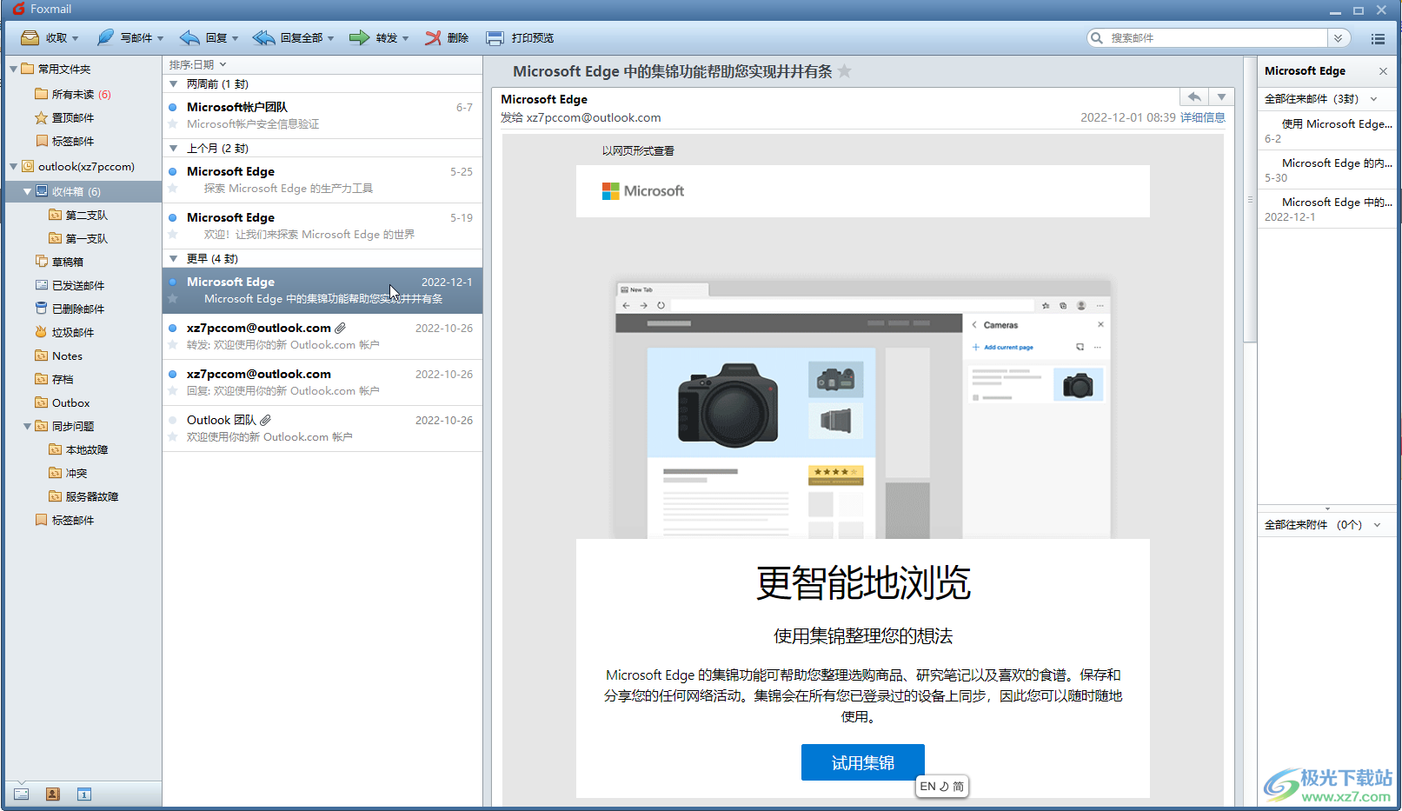Click the 转发 forward arrow icon
This screenshot has height=811, width=1402.
point(359,37)
